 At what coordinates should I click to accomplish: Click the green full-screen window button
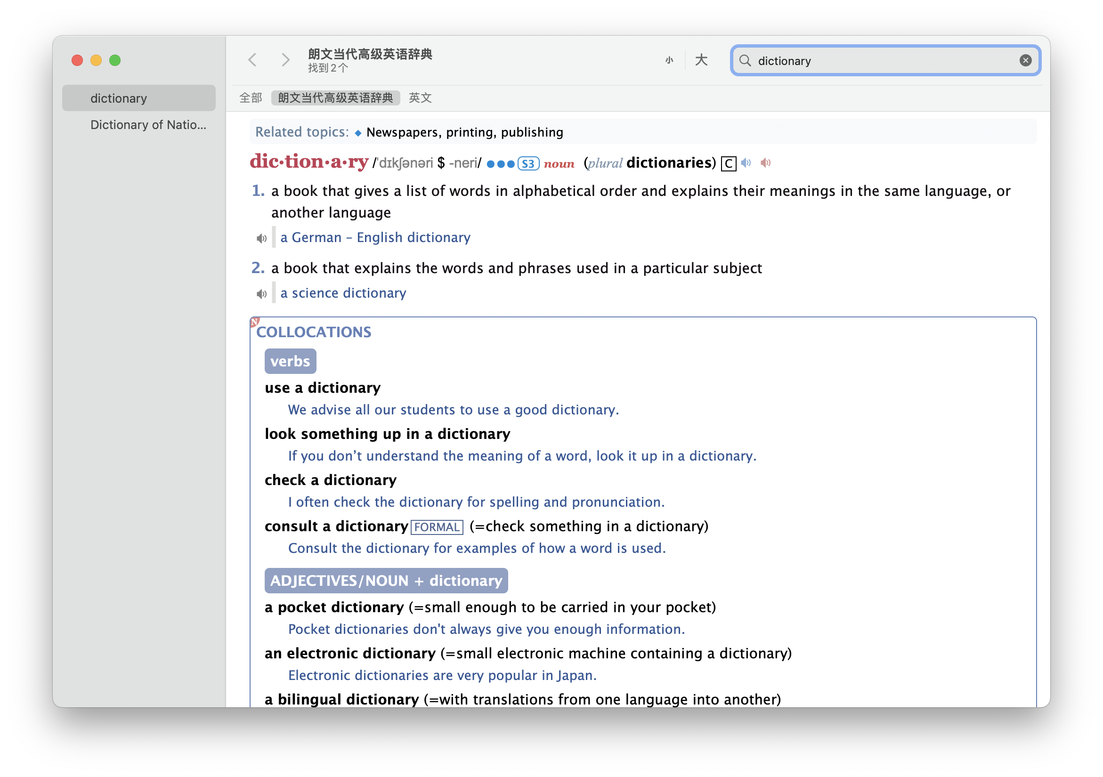point(115,60)
